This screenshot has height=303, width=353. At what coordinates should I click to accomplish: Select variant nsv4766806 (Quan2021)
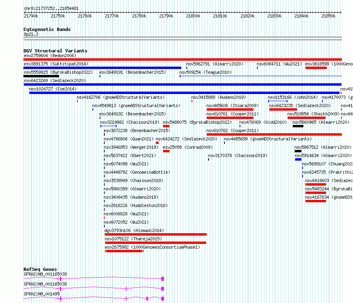click(129, 139)
